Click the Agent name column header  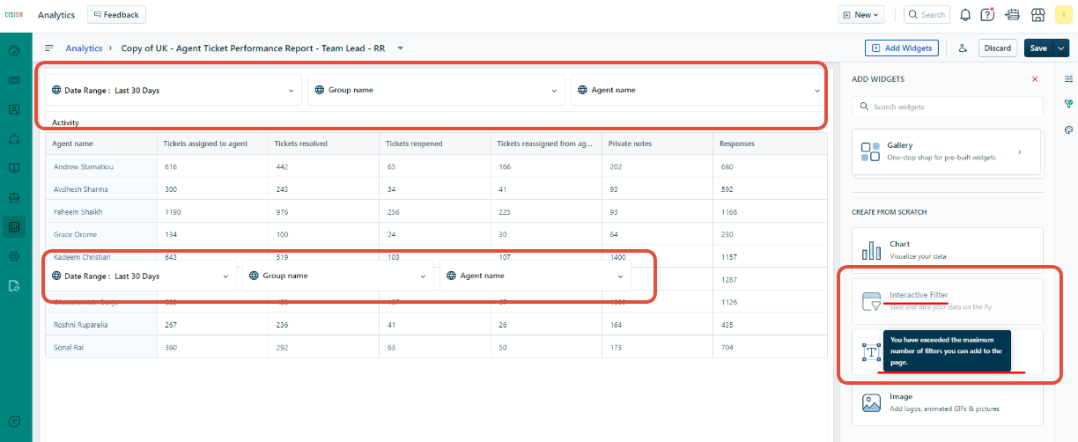[100, 144]
